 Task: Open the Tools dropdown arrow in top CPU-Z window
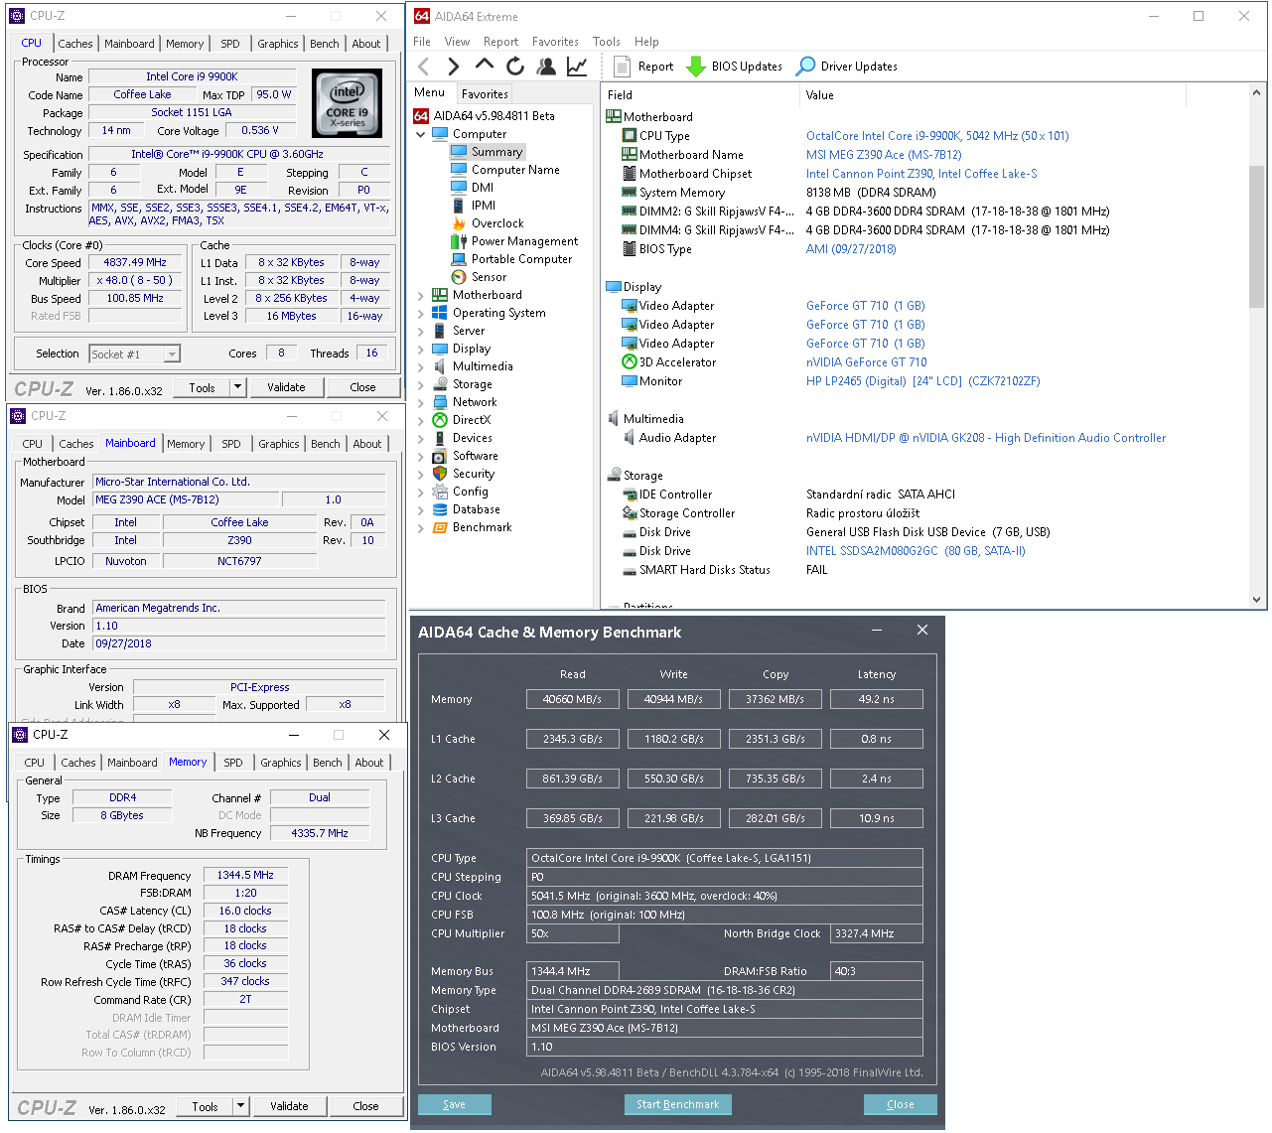click(238, 387)
